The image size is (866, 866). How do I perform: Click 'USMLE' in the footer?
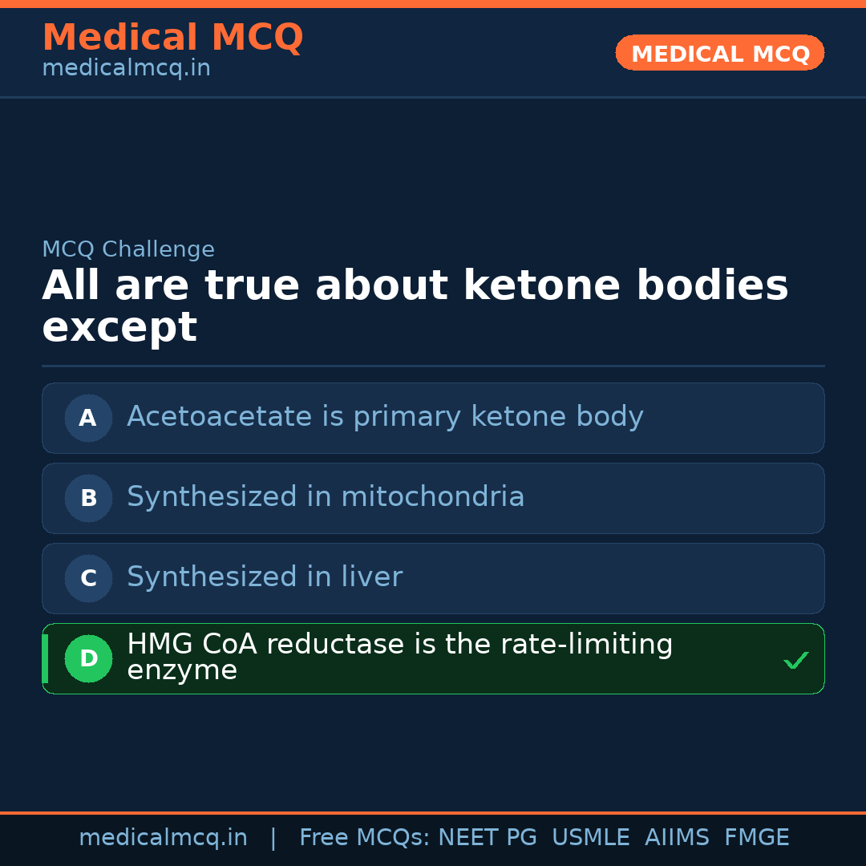[590, 838]
